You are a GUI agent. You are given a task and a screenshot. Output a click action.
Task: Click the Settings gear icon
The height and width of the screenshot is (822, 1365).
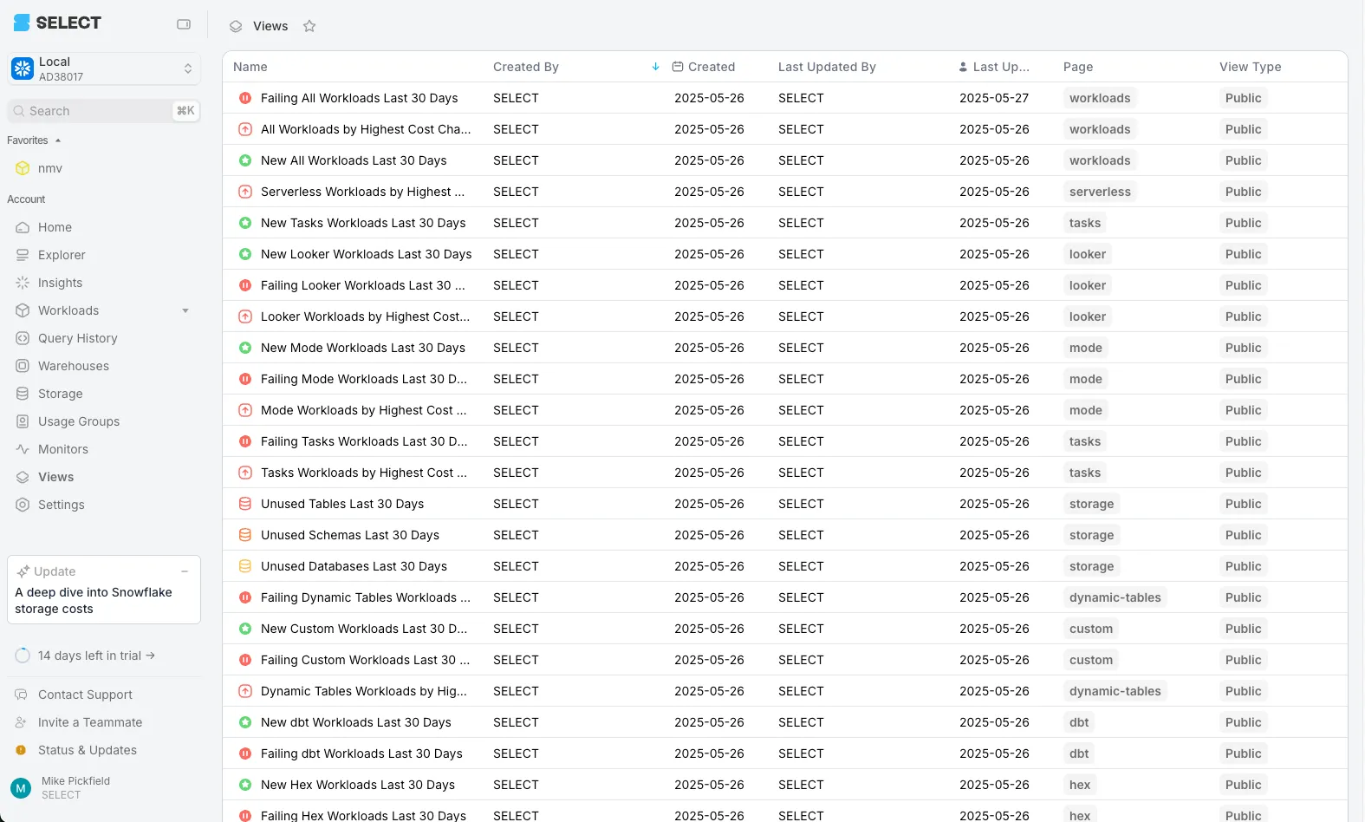point(23,505)
